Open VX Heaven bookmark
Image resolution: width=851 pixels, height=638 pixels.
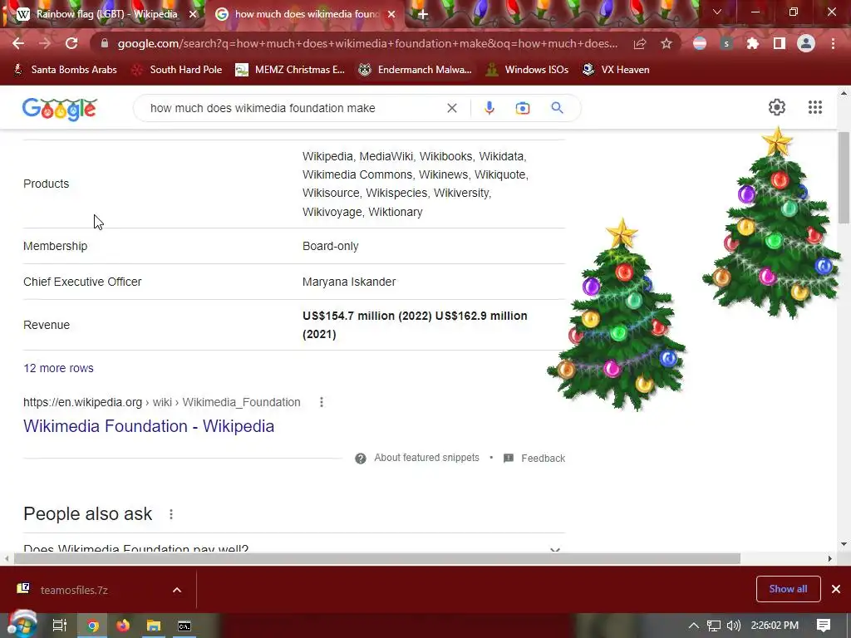pos(616,70)
